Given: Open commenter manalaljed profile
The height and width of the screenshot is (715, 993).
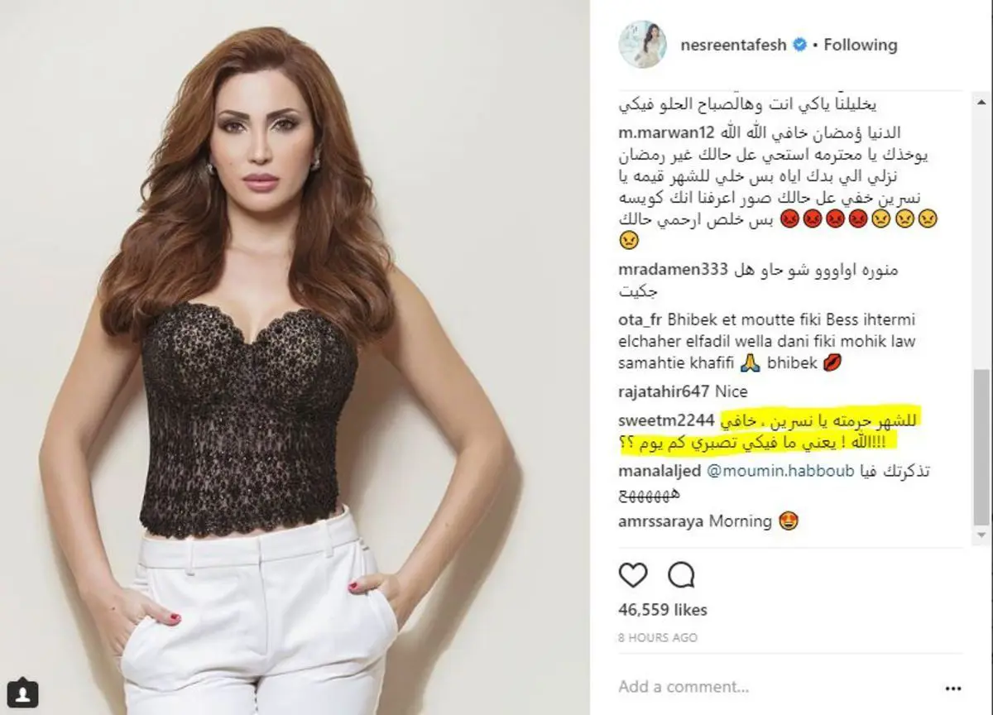Looking at the screenshot, I should pyautogui.click(x=659, y=472).
